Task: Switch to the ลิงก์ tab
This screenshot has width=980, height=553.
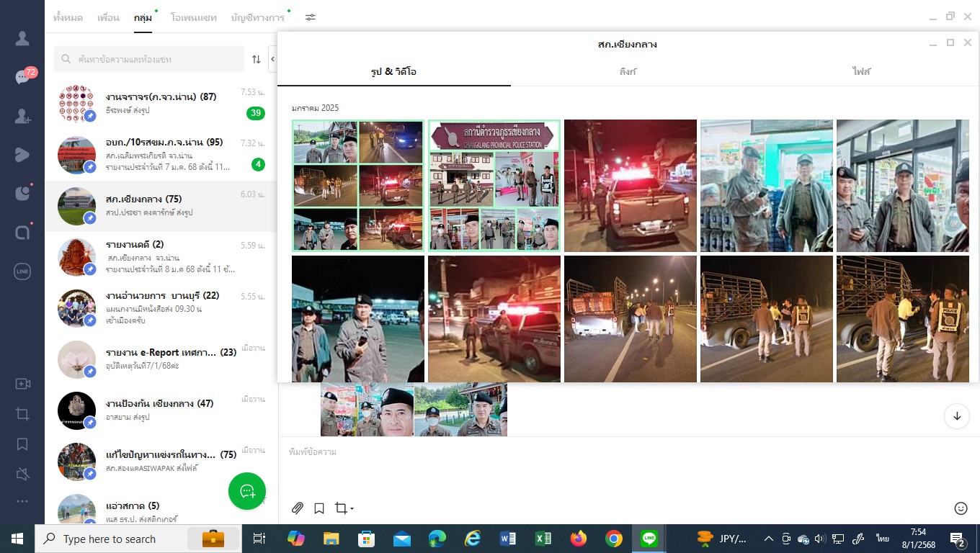Action: [628, 72]
